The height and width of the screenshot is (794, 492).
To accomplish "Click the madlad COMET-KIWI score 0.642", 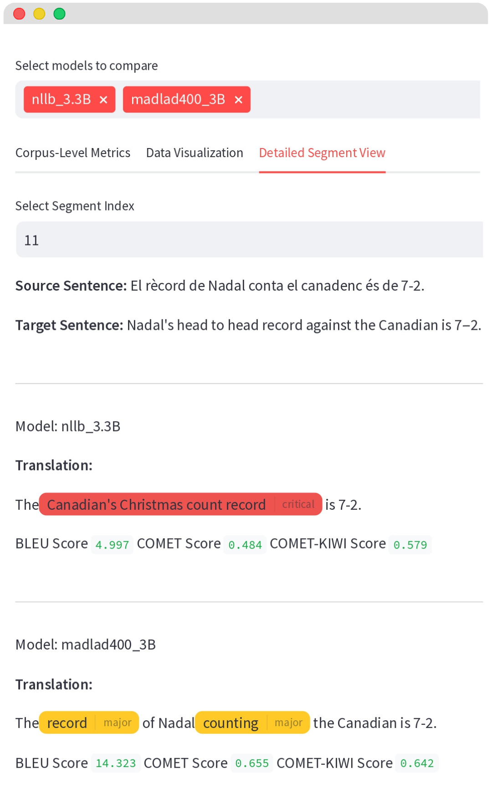I will point(417,763).
